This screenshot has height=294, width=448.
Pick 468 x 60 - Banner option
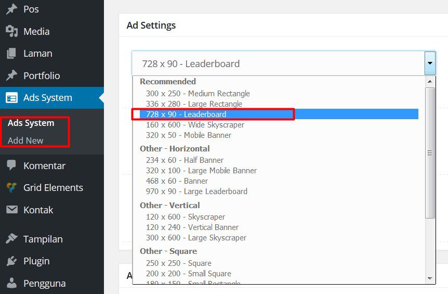pos(177,181)
